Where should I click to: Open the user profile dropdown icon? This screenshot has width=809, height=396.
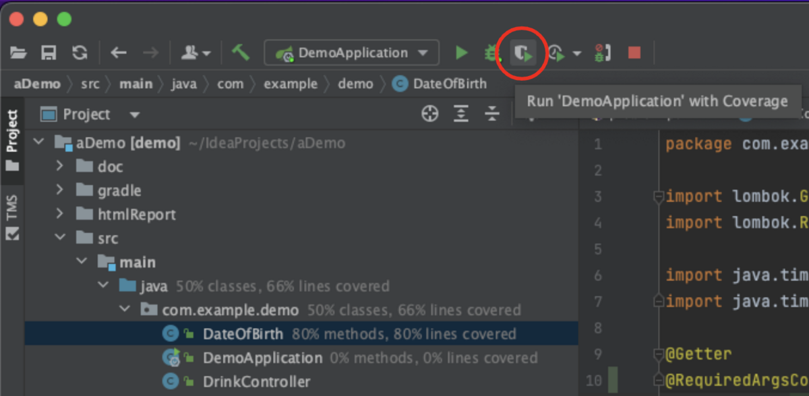pyautogui.click(x=196, y=53)
